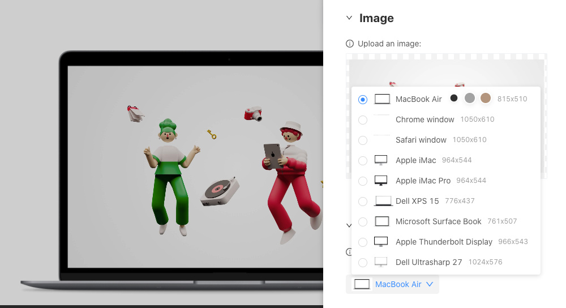Click the MacBook Air laptop icon in list
Screen dimensions: 566x308
(383, 99)
